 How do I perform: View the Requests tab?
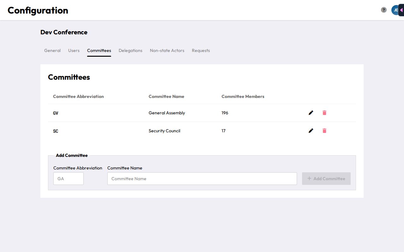point(201,50)
